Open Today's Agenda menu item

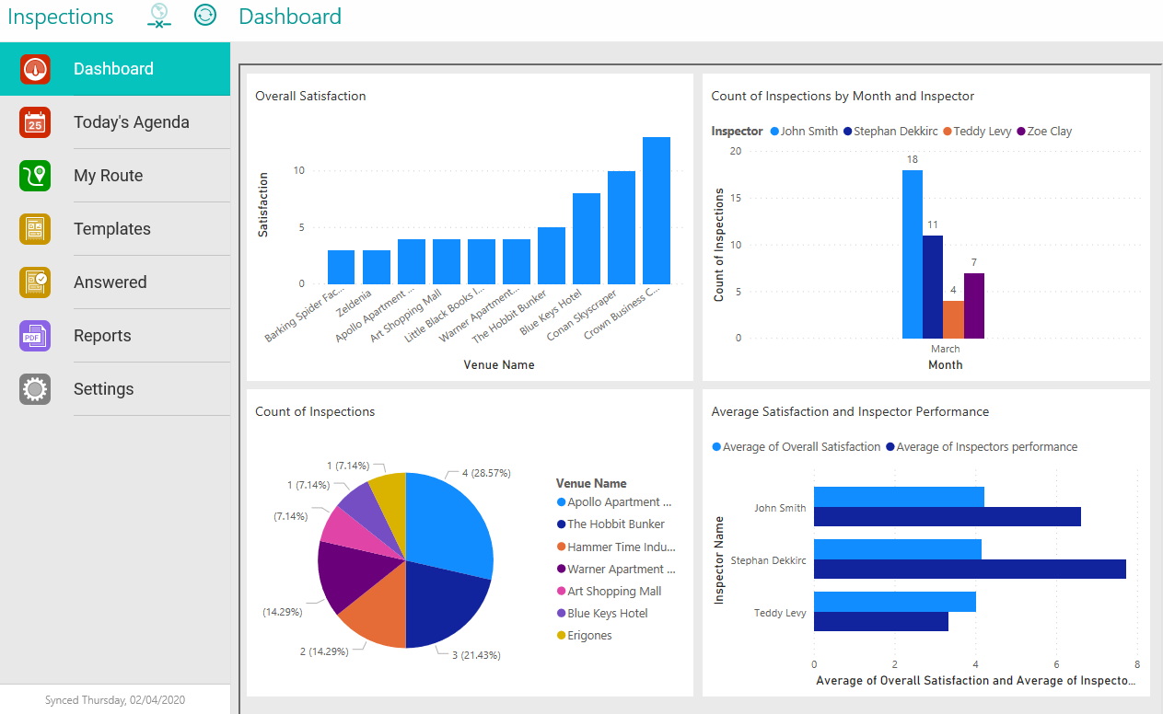click(x=131, y=122)
